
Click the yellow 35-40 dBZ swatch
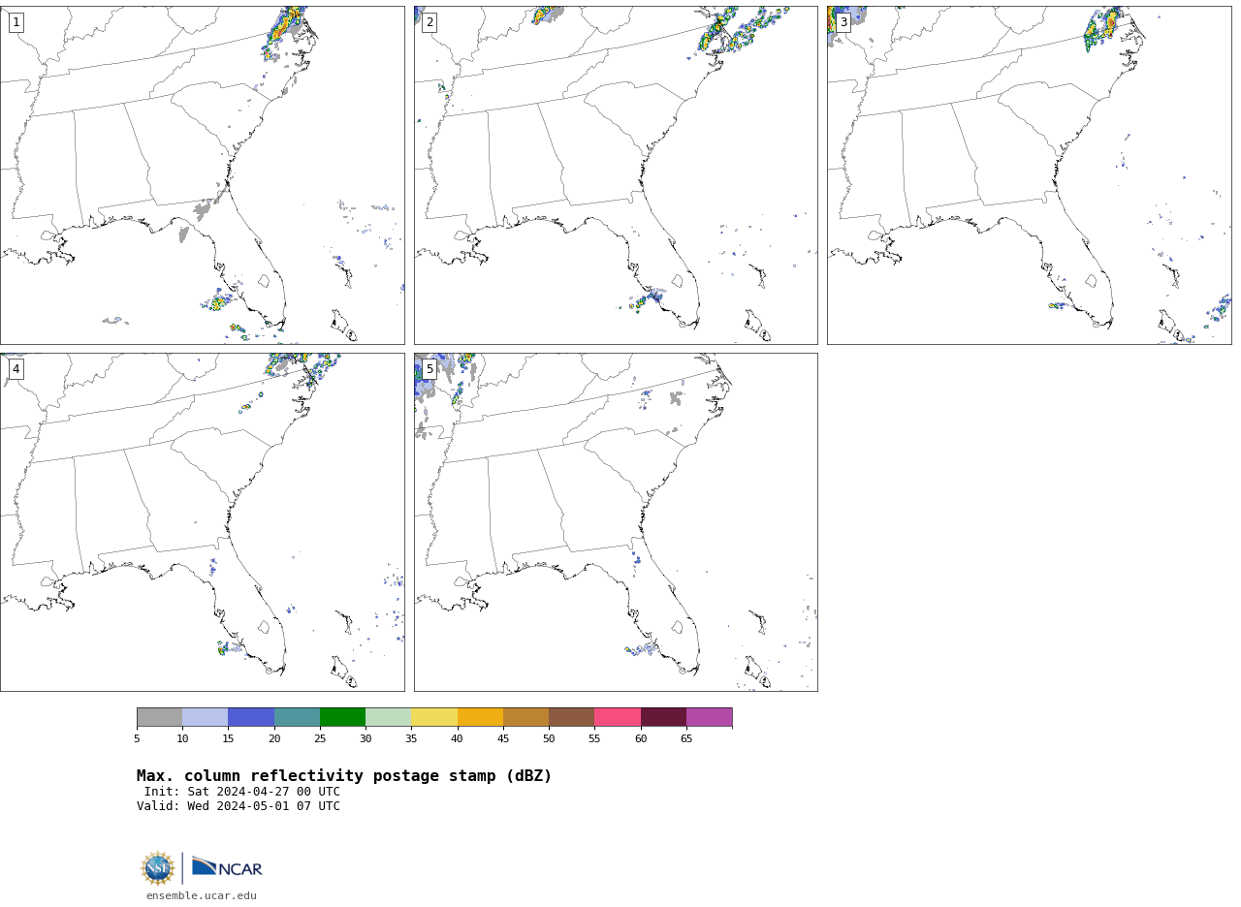click(434, 717)
